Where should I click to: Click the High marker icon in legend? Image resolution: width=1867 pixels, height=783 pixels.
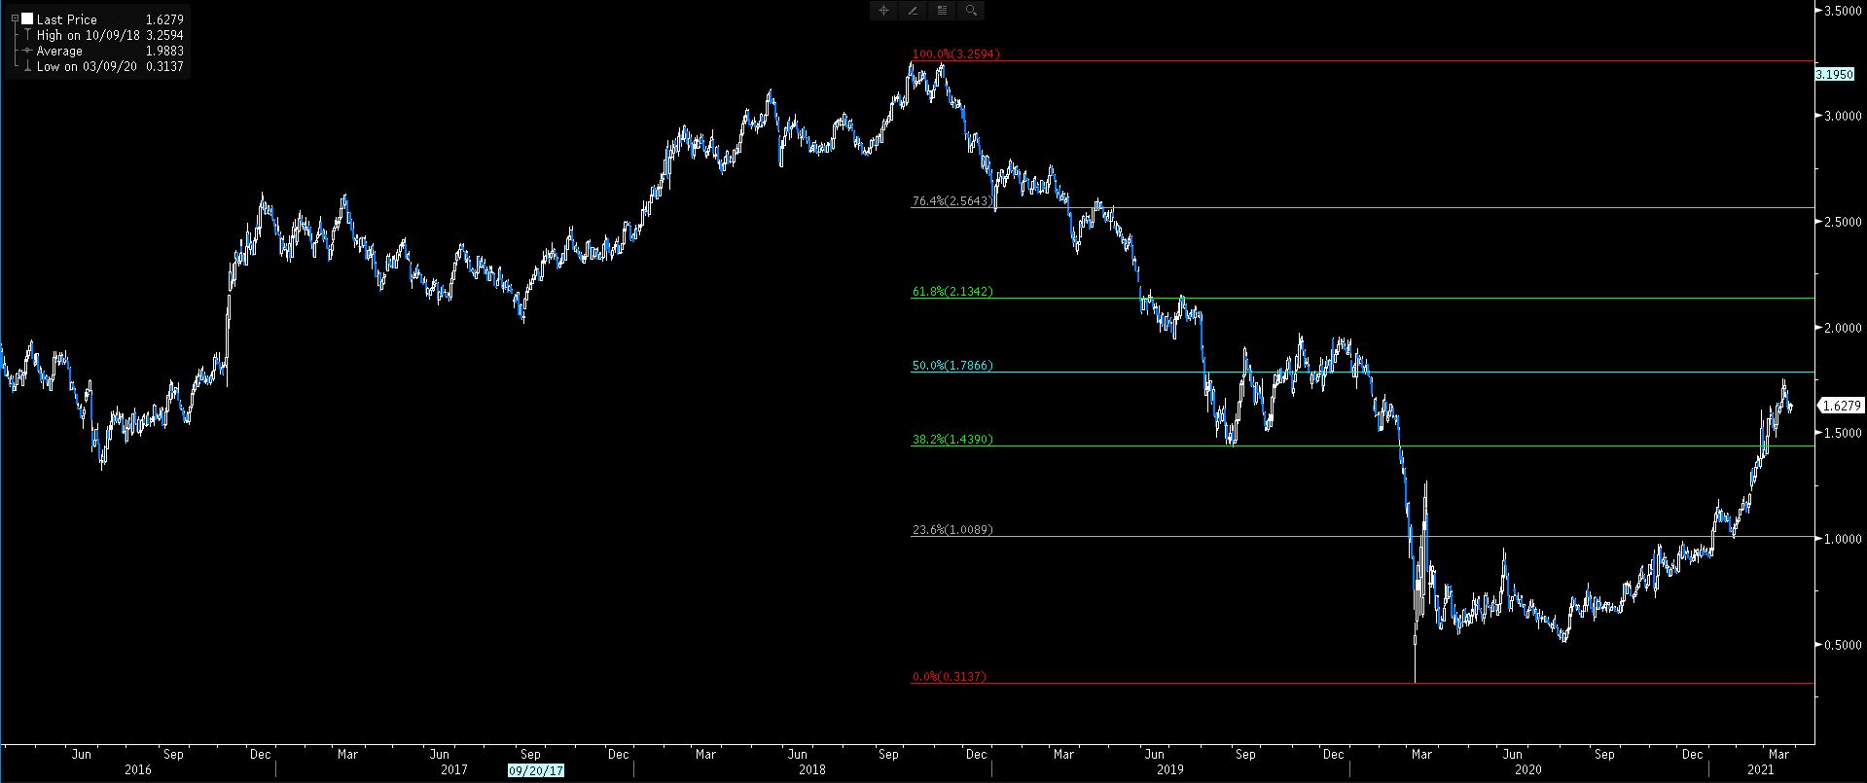coord(26,35)
